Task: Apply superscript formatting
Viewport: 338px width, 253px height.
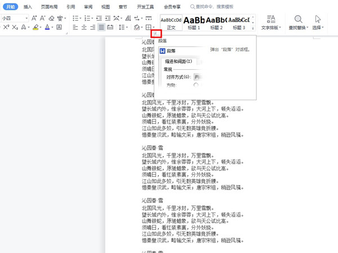Action: pyautogui.click(x=6, y=28)
